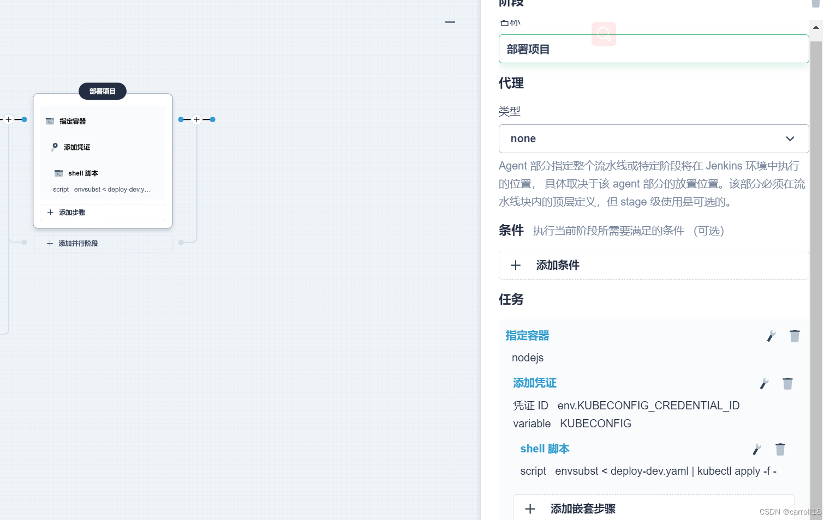Expand the agent type chevron arrow
Viewport: 830px width, 520px height.
pos(790,139)
